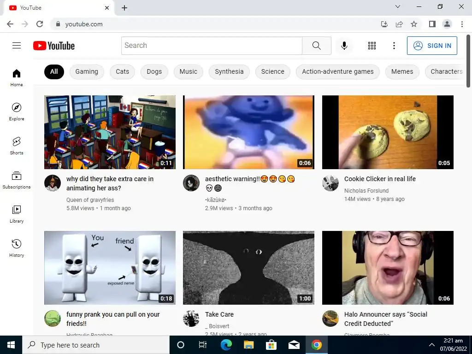Click the SIGN IN button
The image size is (472, 354).
click(x=432, y=46)
